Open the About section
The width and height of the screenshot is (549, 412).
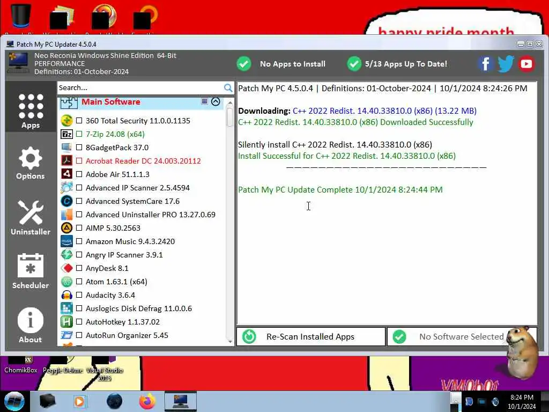[x=31, y=326]
